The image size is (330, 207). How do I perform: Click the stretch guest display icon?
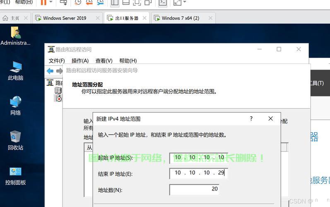pos(177,2)
